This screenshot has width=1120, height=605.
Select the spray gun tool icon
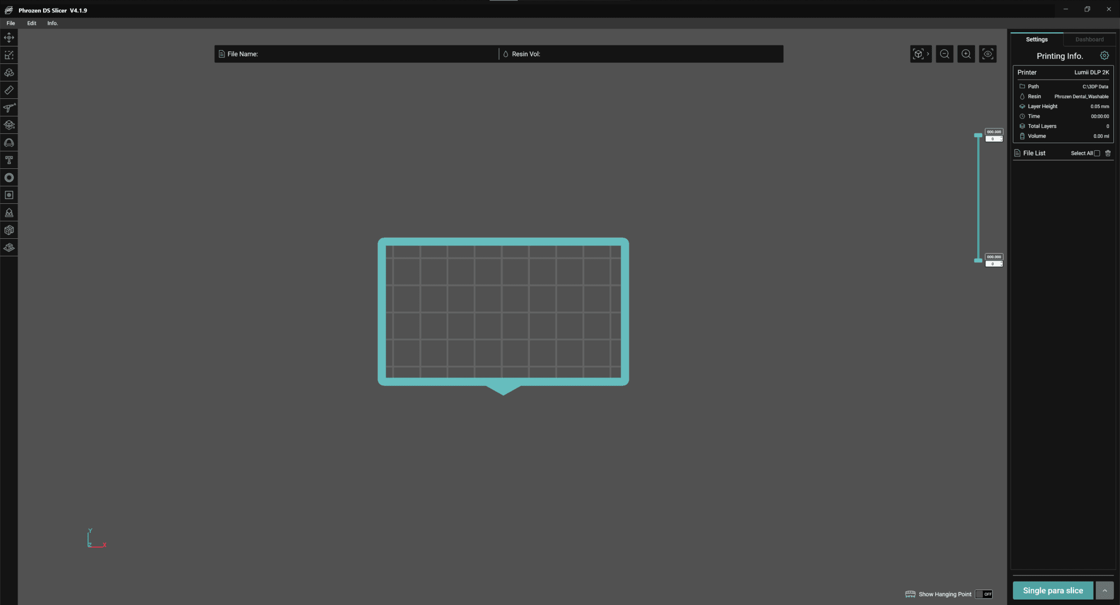(9, 108)
